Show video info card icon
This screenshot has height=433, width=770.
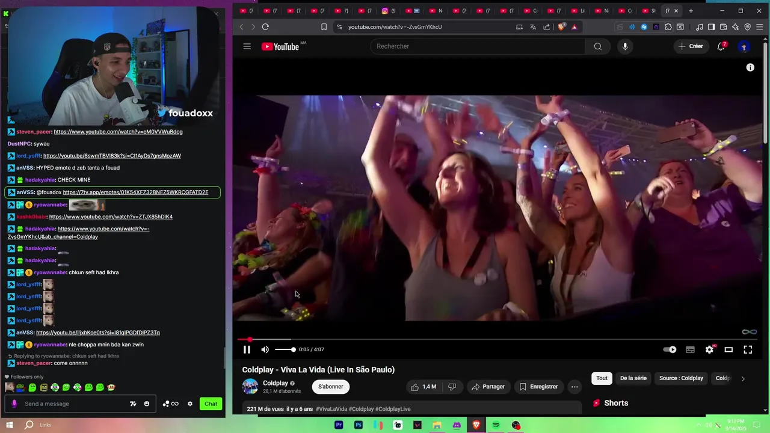coord(750,67)
